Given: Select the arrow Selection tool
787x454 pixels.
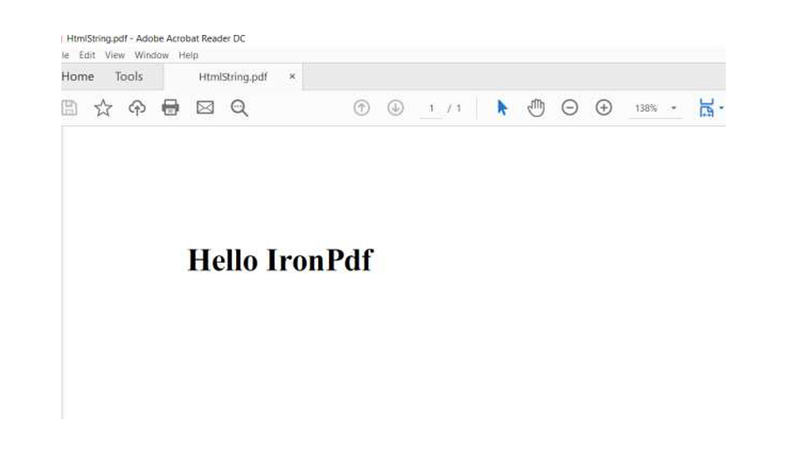Looking at the screenshot, I should coord(502,107).
